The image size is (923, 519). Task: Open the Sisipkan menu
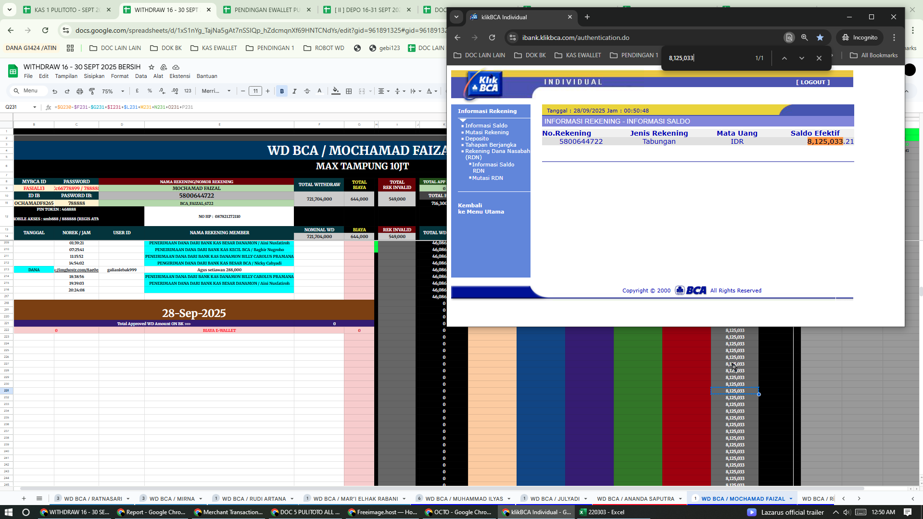pyautogui.click(x=94, y=76)
